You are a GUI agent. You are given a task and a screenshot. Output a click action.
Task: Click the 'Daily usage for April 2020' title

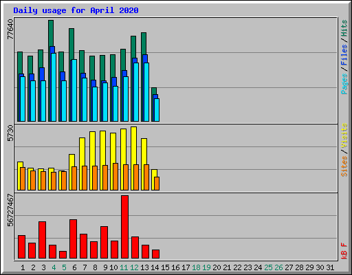76,10
